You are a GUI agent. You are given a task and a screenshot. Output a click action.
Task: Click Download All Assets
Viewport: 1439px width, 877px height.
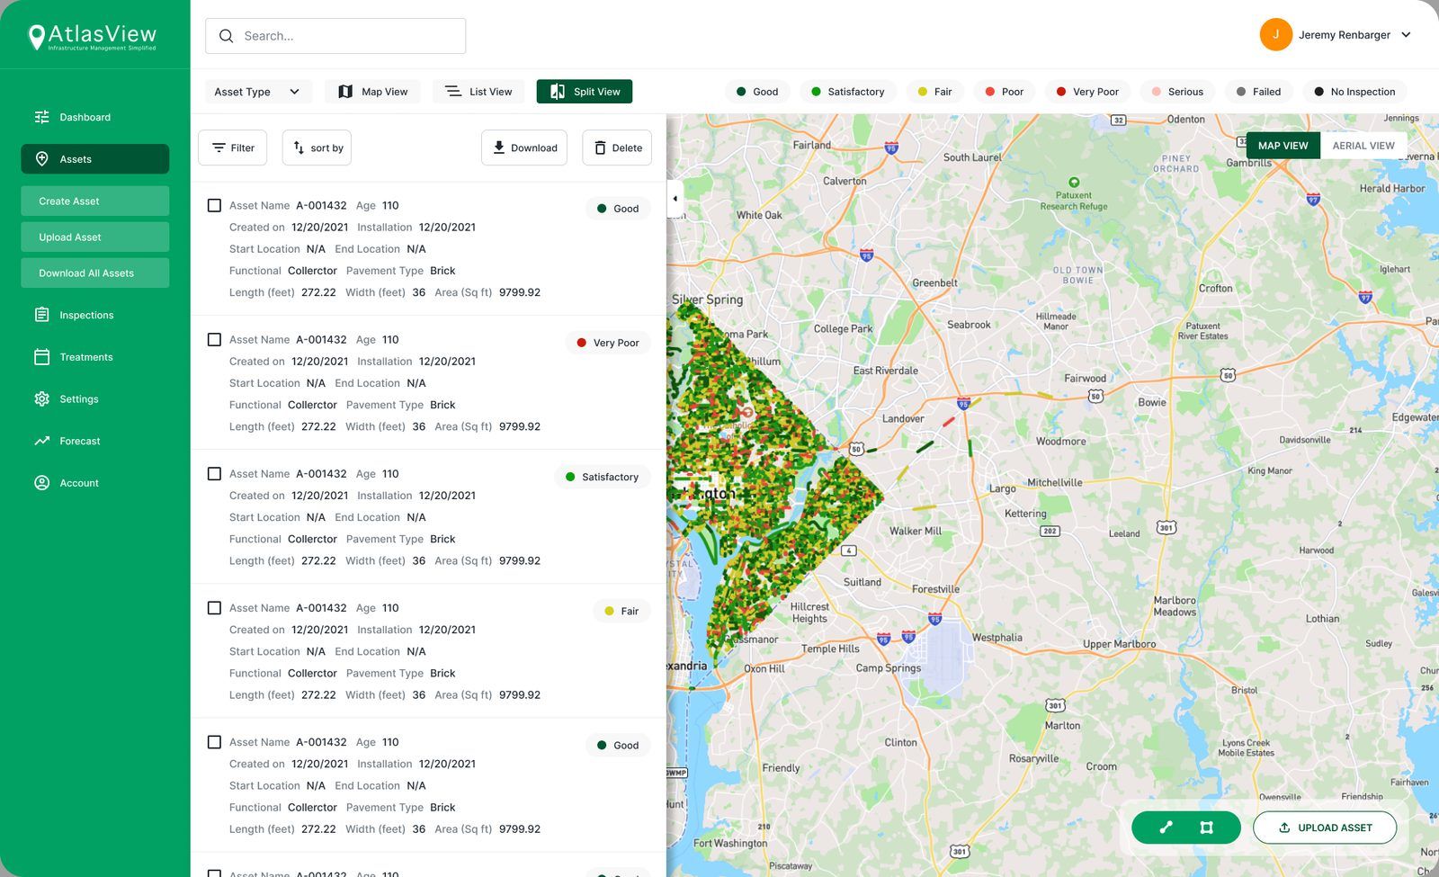(x=94, y=273)
